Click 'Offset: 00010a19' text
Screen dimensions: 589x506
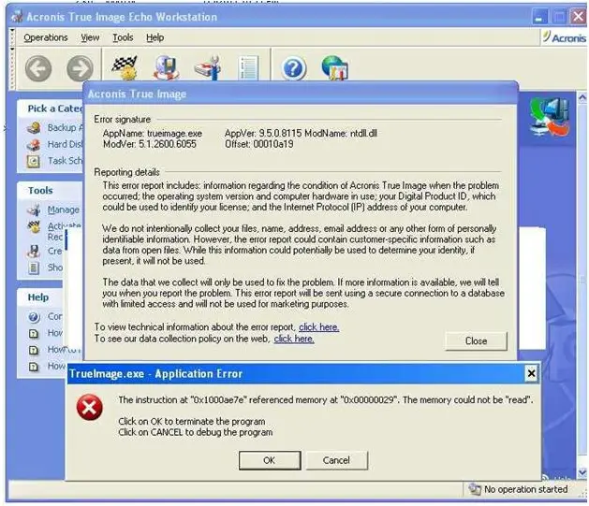click(x=259, y=144)
